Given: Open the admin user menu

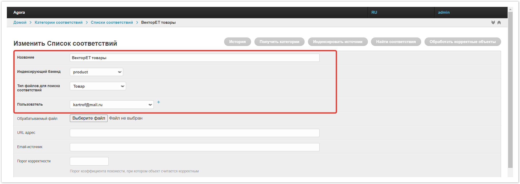Looking at the screenshot, I should (444, 12).
